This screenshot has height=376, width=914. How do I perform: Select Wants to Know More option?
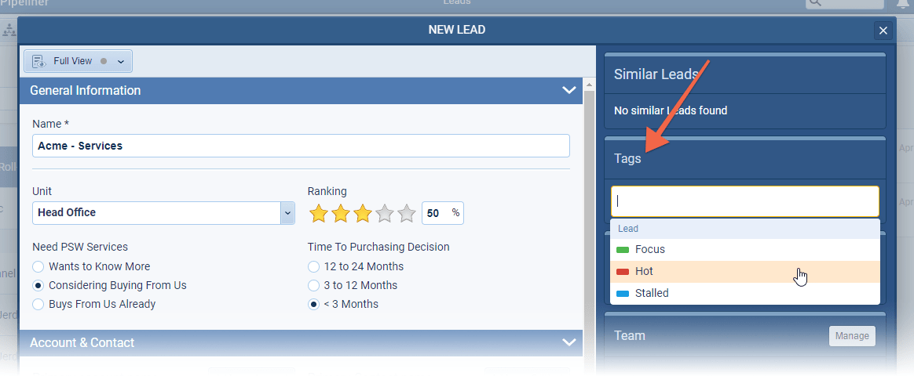38,266
